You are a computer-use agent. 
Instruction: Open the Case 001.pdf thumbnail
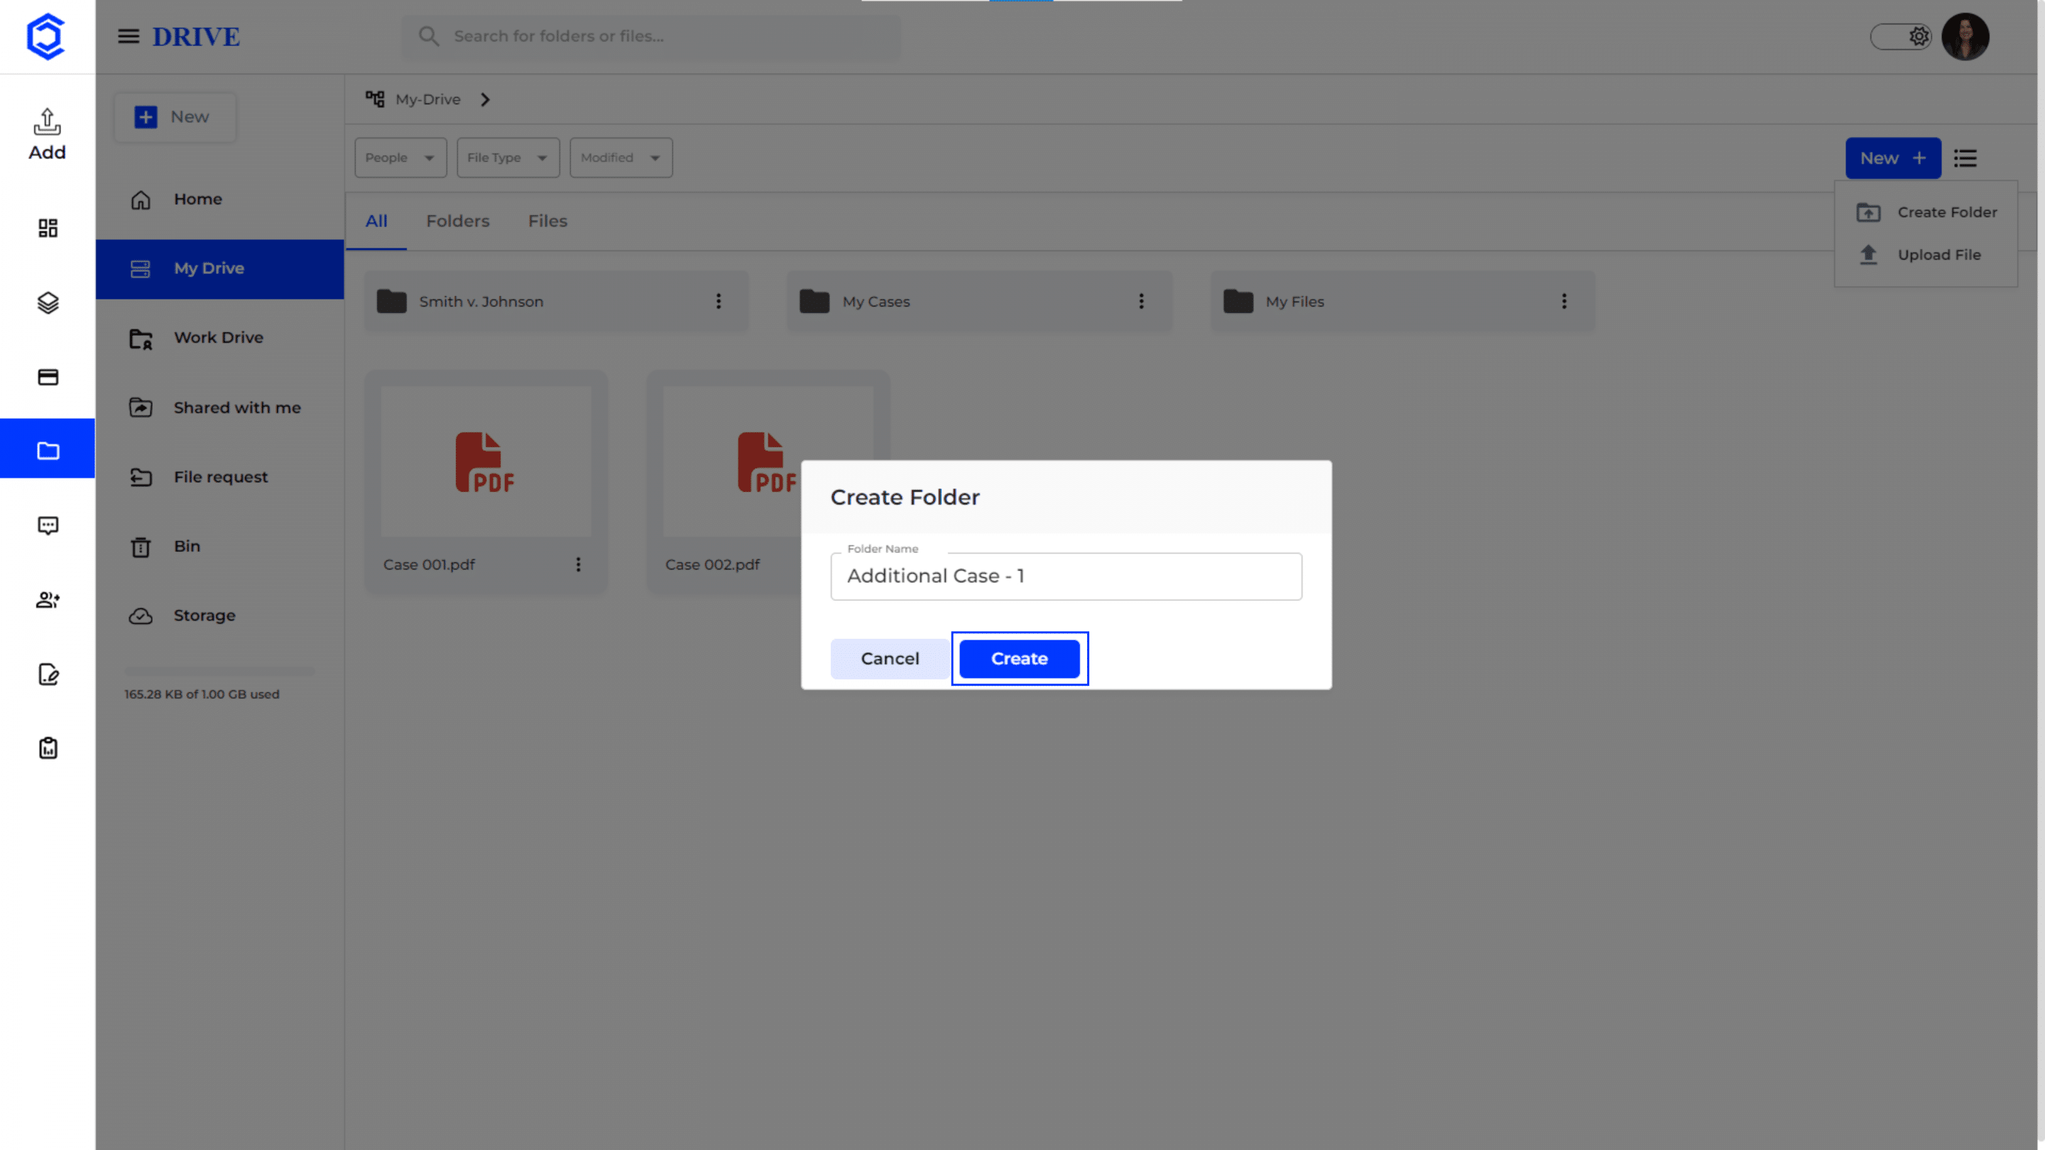pyautogui.click(x=486, y=461)
